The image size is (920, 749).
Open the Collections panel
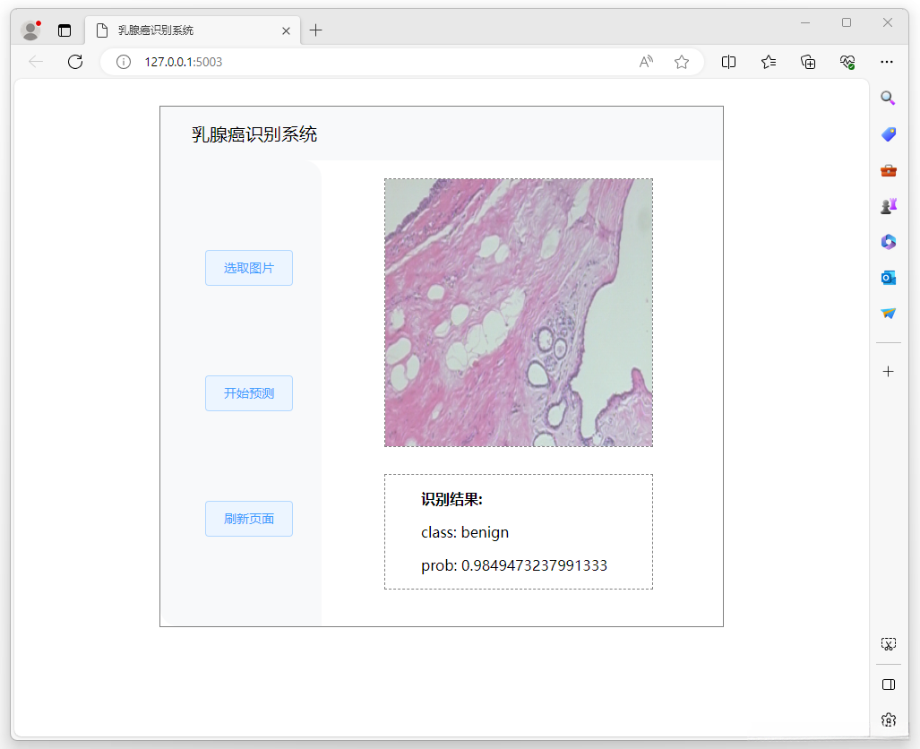tap(808, 62)
